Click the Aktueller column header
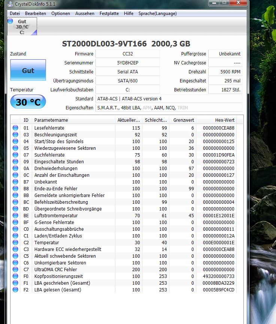Image resolution: width=276 pixels, height=324 pixels. [x=128, y=120]
